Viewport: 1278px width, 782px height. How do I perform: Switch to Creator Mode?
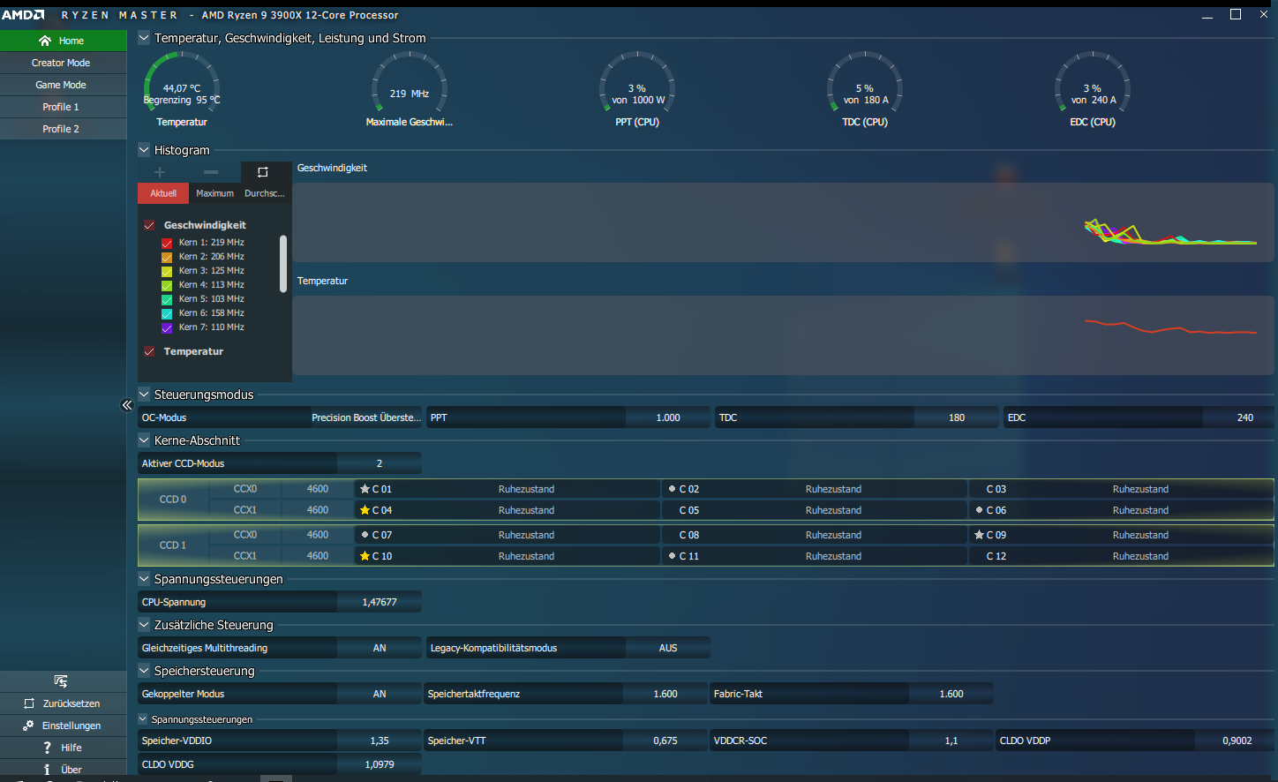point(64,63)
